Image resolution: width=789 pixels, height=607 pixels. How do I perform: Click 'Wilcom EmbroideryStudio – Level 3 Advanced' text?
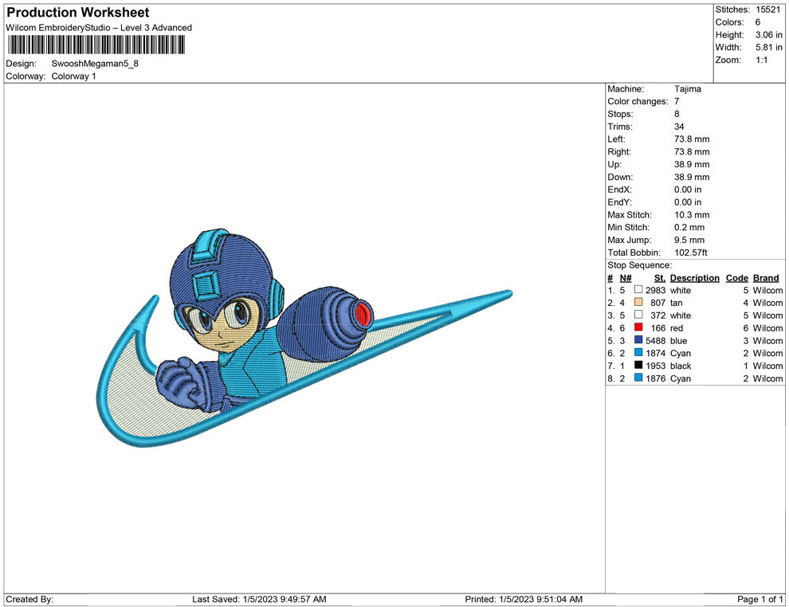(x=99, y=28)
